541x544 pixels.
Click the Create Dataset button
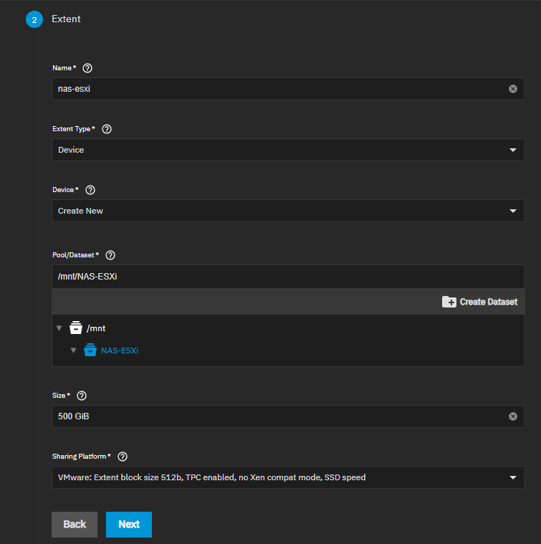(x=479, y=302)
